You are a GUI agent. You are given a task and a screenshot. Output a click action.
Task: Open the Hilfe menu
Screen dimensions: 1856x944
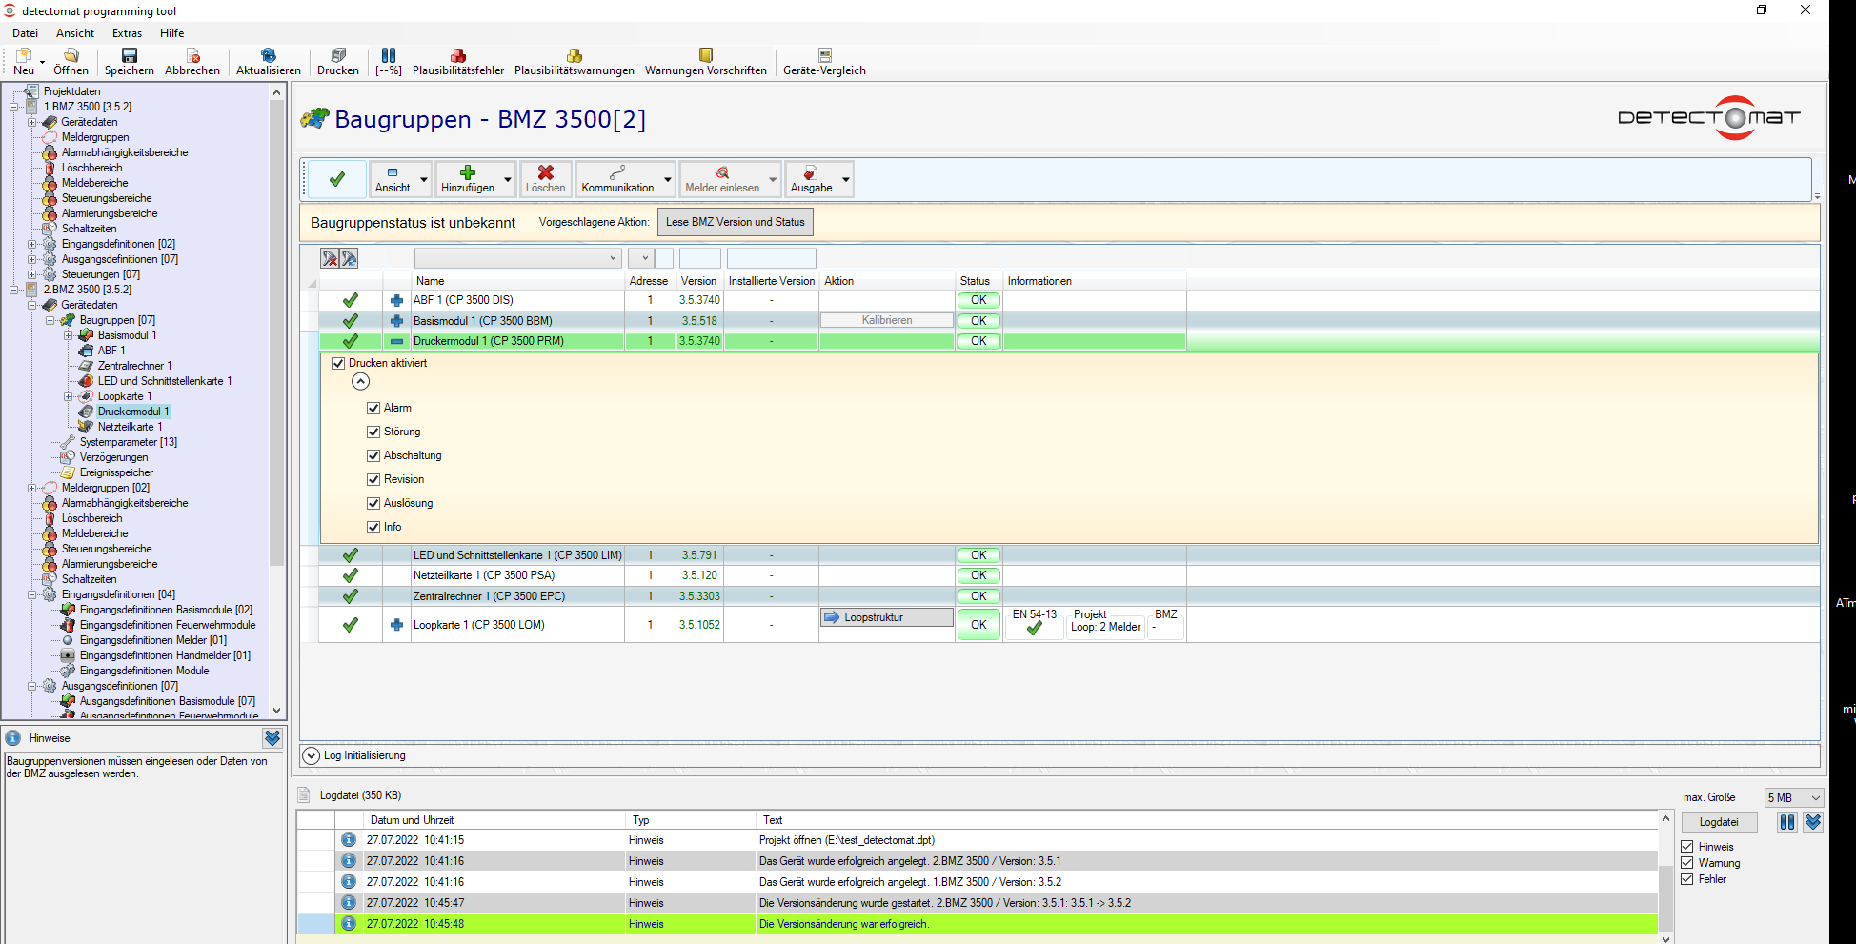pyautogui.click(x=172, y=33)
